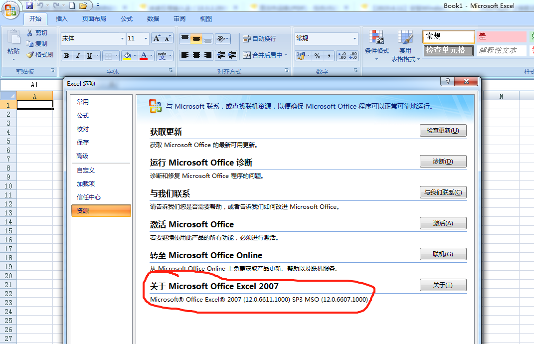Click 与我们联系(C) button

coord(443,192)
